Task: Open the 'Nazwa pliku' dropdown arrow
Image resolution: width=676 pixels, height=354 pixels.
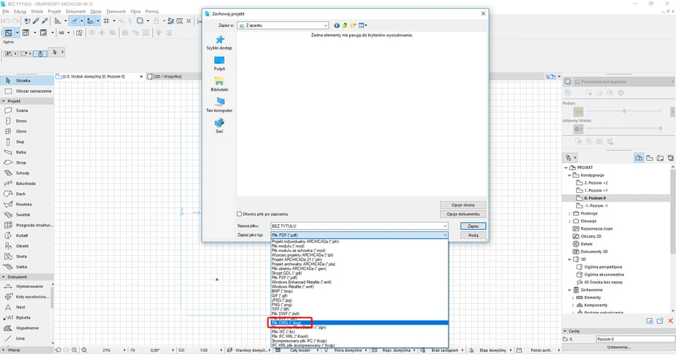Action: [445, 226]
